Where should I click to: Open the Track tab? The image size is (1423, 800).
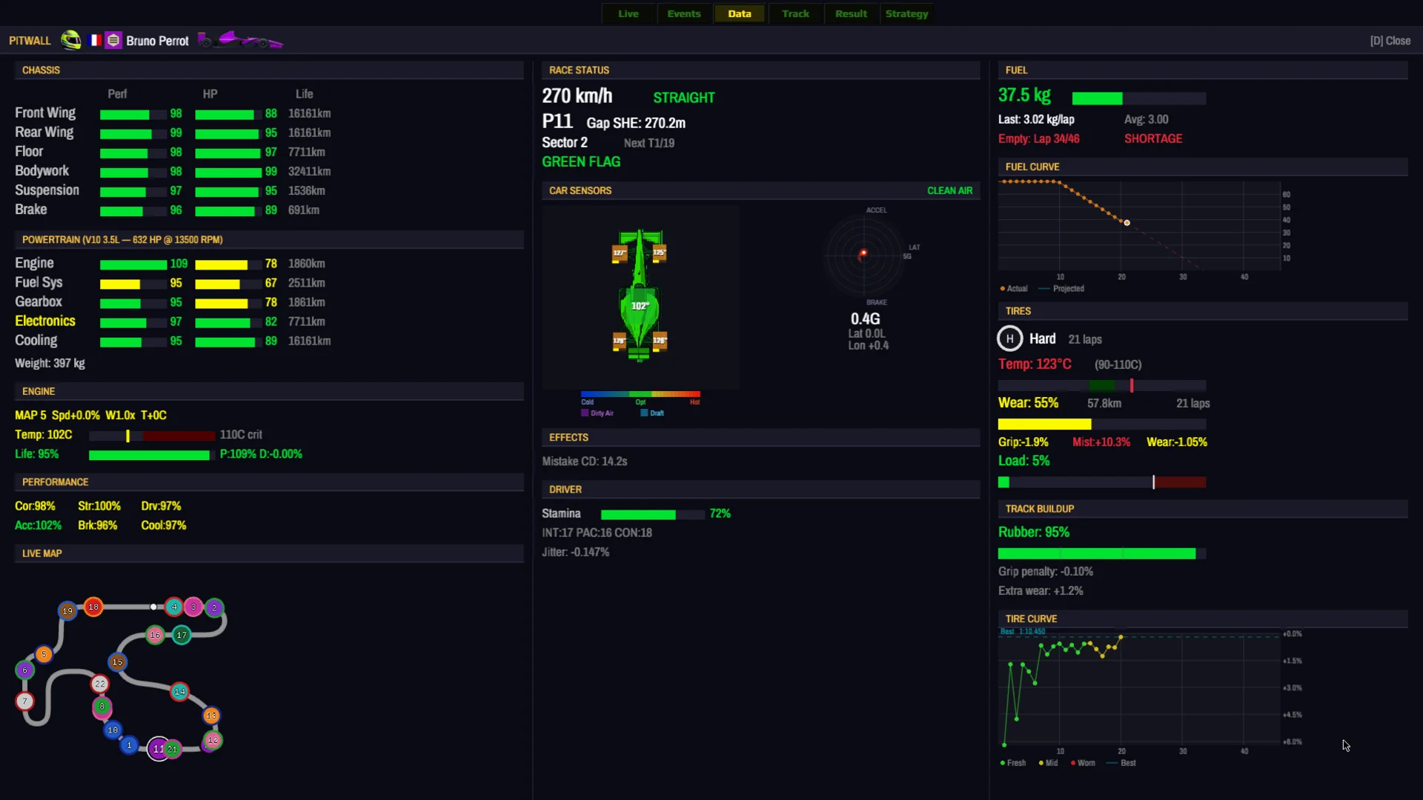[x=795, y=13]
